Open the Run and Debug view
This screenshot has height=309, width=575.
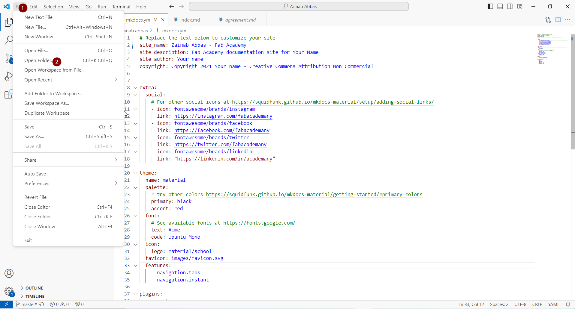pyautogui.click(x=9, y=76)
